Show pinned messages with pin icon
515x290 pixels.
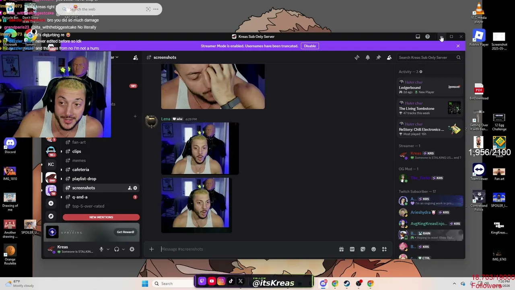tap(379, 58)
